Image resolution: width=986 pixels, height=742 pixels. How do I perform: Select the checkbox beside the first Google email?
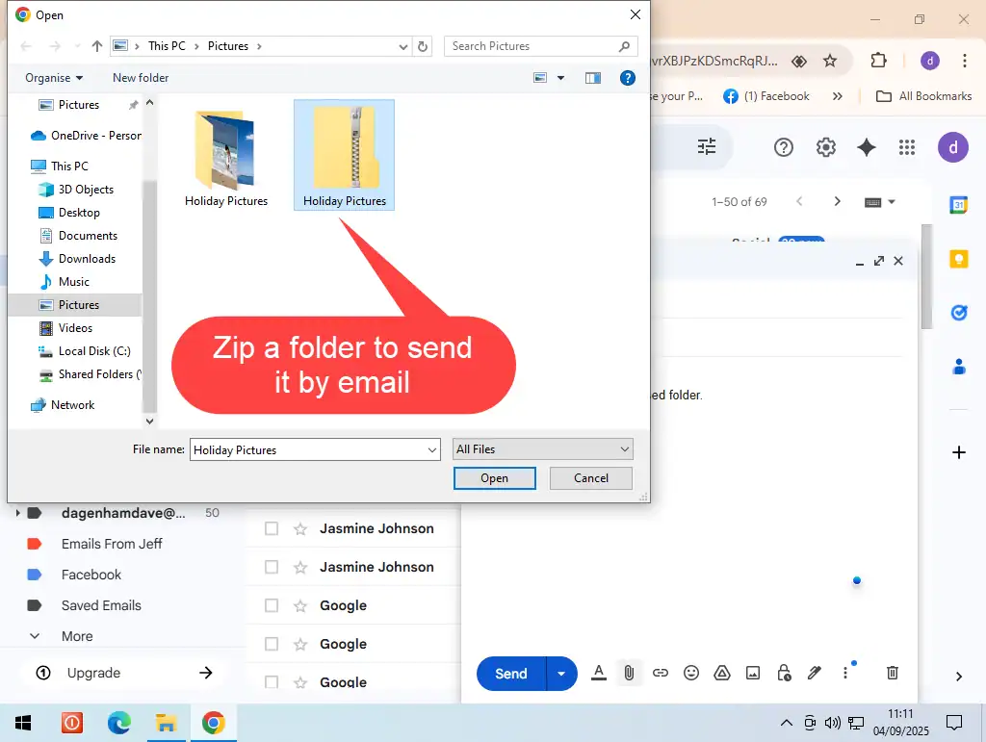pyautogui.click(x=272, y=605)
